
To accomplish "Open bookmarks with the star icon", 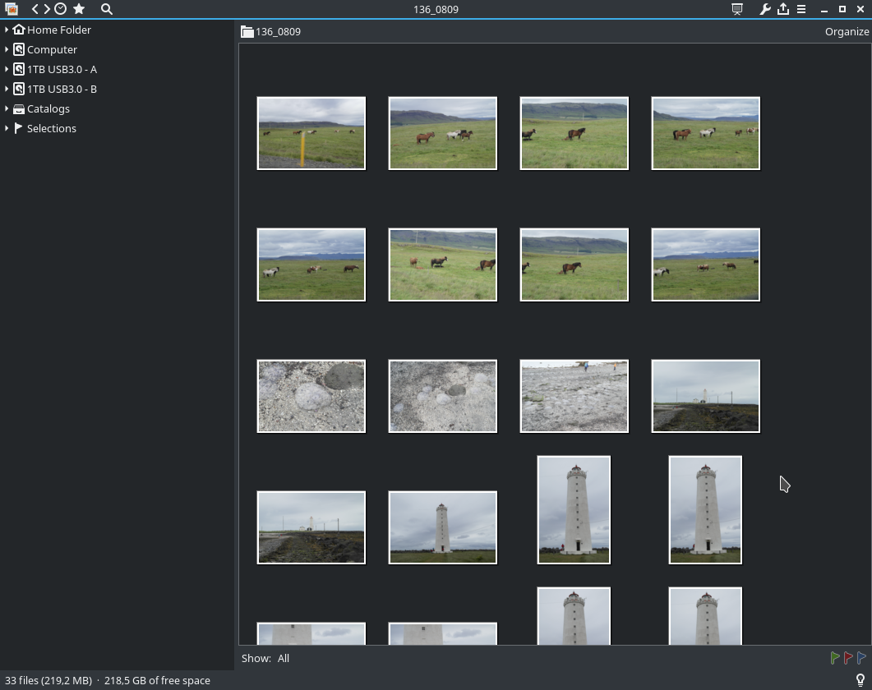I will pos(79,9).
